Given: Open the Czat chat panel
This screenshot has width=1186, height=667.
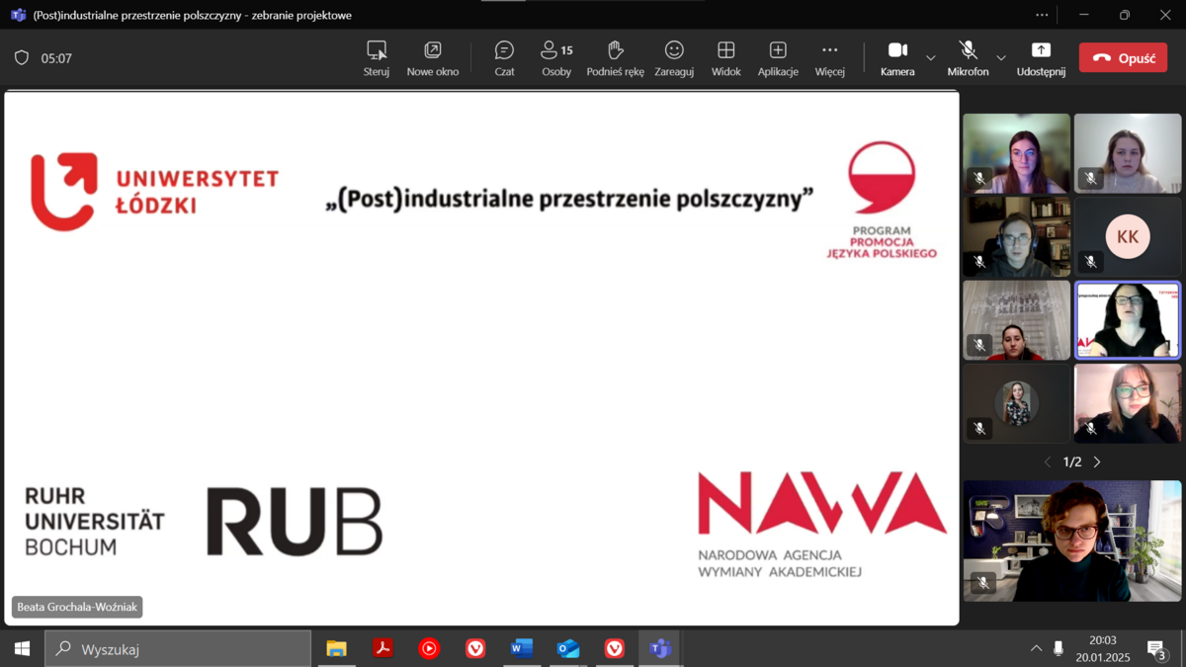Looking at the screenshot, I should coord(504,58).
